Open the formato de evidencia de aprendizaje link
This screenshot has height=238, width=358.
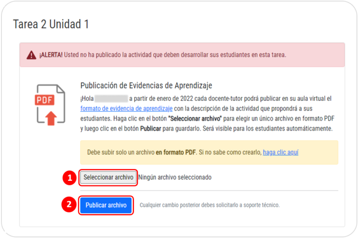126,109
